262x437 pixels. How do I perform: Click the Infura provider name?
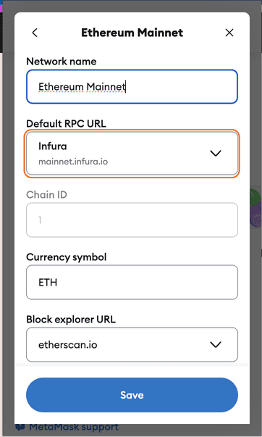pyautogui.click(x=53, y=146)
